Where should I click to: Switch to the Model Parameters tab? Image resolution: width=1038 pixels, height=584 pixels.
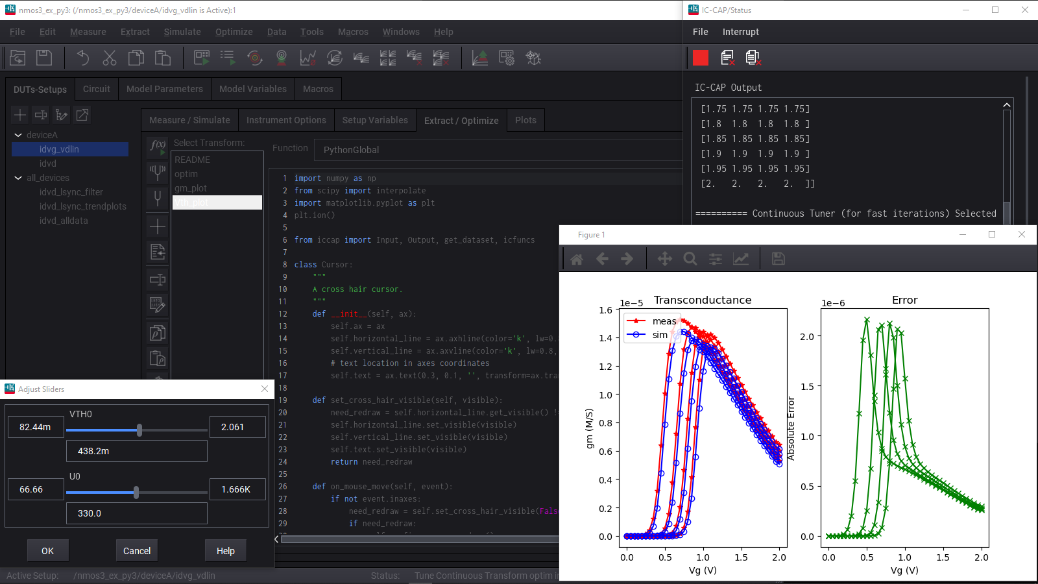tap(164, 89)
